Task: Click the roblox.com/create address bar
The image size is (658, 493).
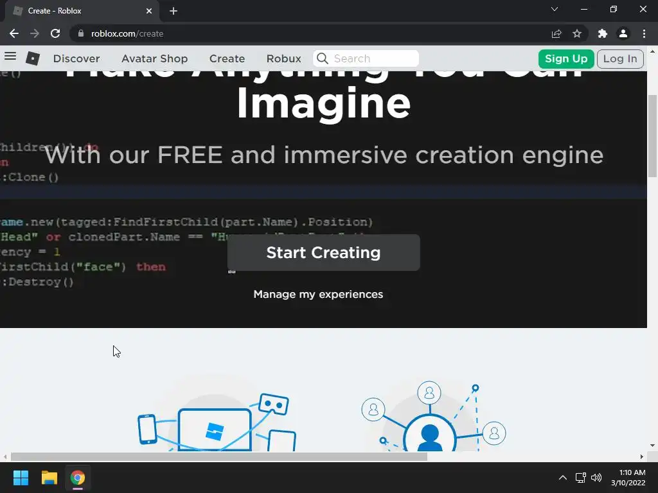Action: [310, 33]
